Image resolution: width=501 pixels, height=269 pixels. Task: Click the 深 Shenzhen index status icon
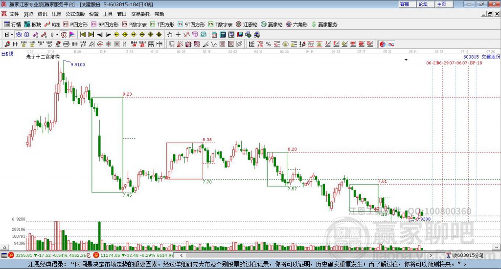tap(96, 255)
